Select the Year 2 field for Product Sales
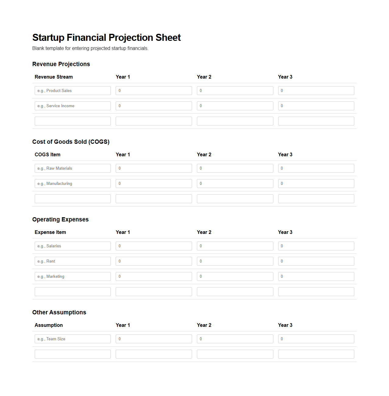The height and width of the screenshot is (396, 389). [x=235, y=90]
